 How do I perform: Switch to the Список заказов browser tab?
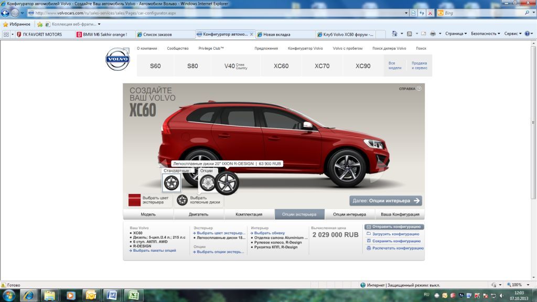pyautogui.click(x=165, y=34)
